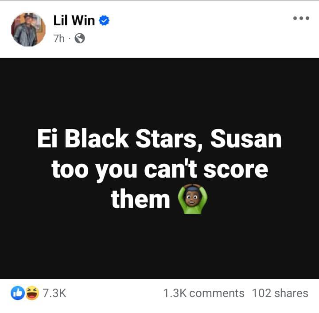319x313 pixels.
Task: Click the laughing haha reaction icon
Action: pos(32,293)
